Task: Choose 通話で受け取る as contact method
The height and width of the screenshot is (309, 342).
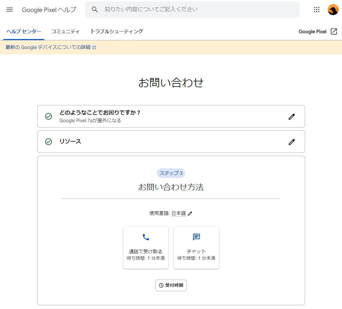Action: point(146,247)
